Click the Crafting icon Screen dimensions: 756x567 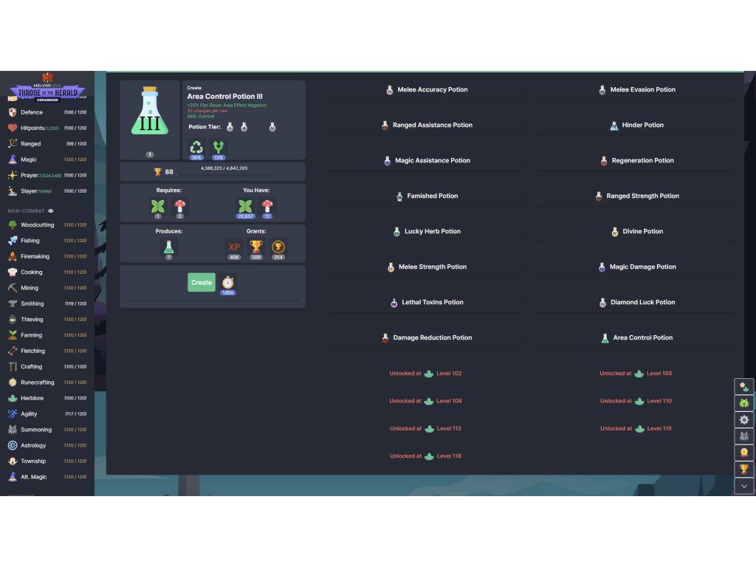tap(13, 366)
